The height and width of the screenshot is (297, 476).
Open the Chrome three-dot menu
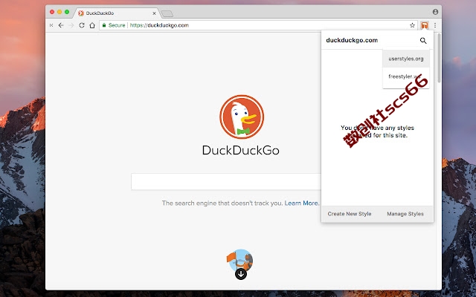click(435, 25)
